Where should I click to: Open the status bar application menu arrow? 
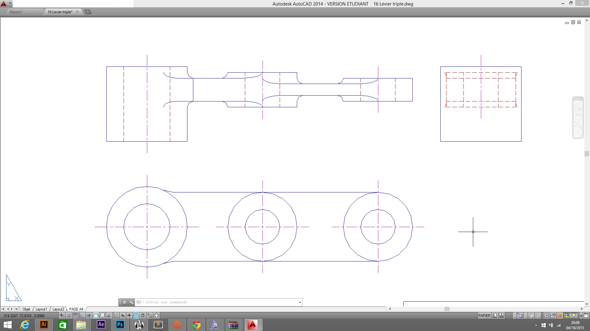(581, 315)
